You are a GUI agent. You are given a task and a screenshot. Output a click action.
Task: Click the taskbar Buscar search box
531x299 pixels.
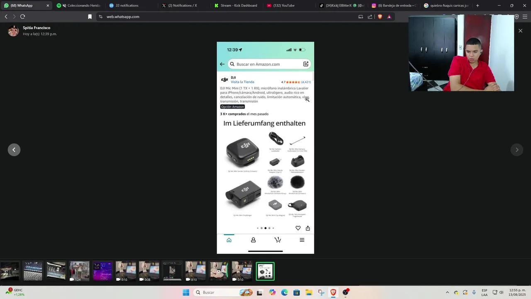224,292
